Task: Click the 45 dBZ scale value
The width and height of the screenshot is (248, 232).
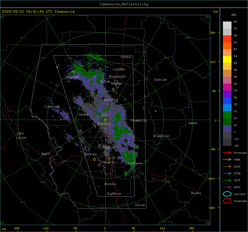Action: 235,77
